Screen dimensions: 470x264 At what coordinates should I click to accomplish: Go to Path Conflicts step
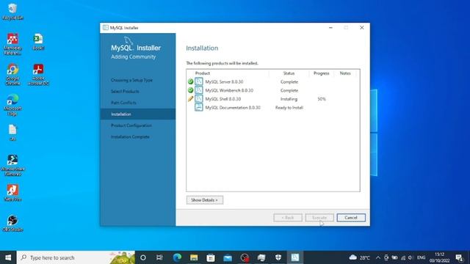click(x=123, y=103)
